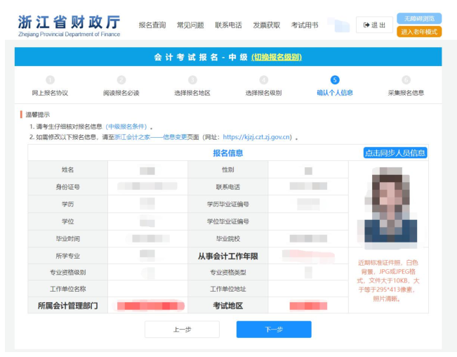Open the 中级报名条件 link

click(127, 126)
